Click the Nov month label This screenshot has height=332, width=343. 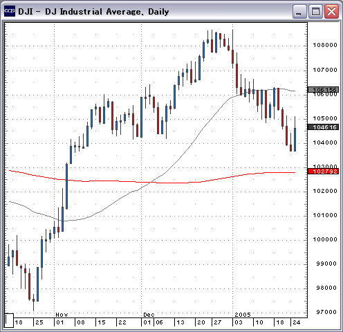(62, 315)
